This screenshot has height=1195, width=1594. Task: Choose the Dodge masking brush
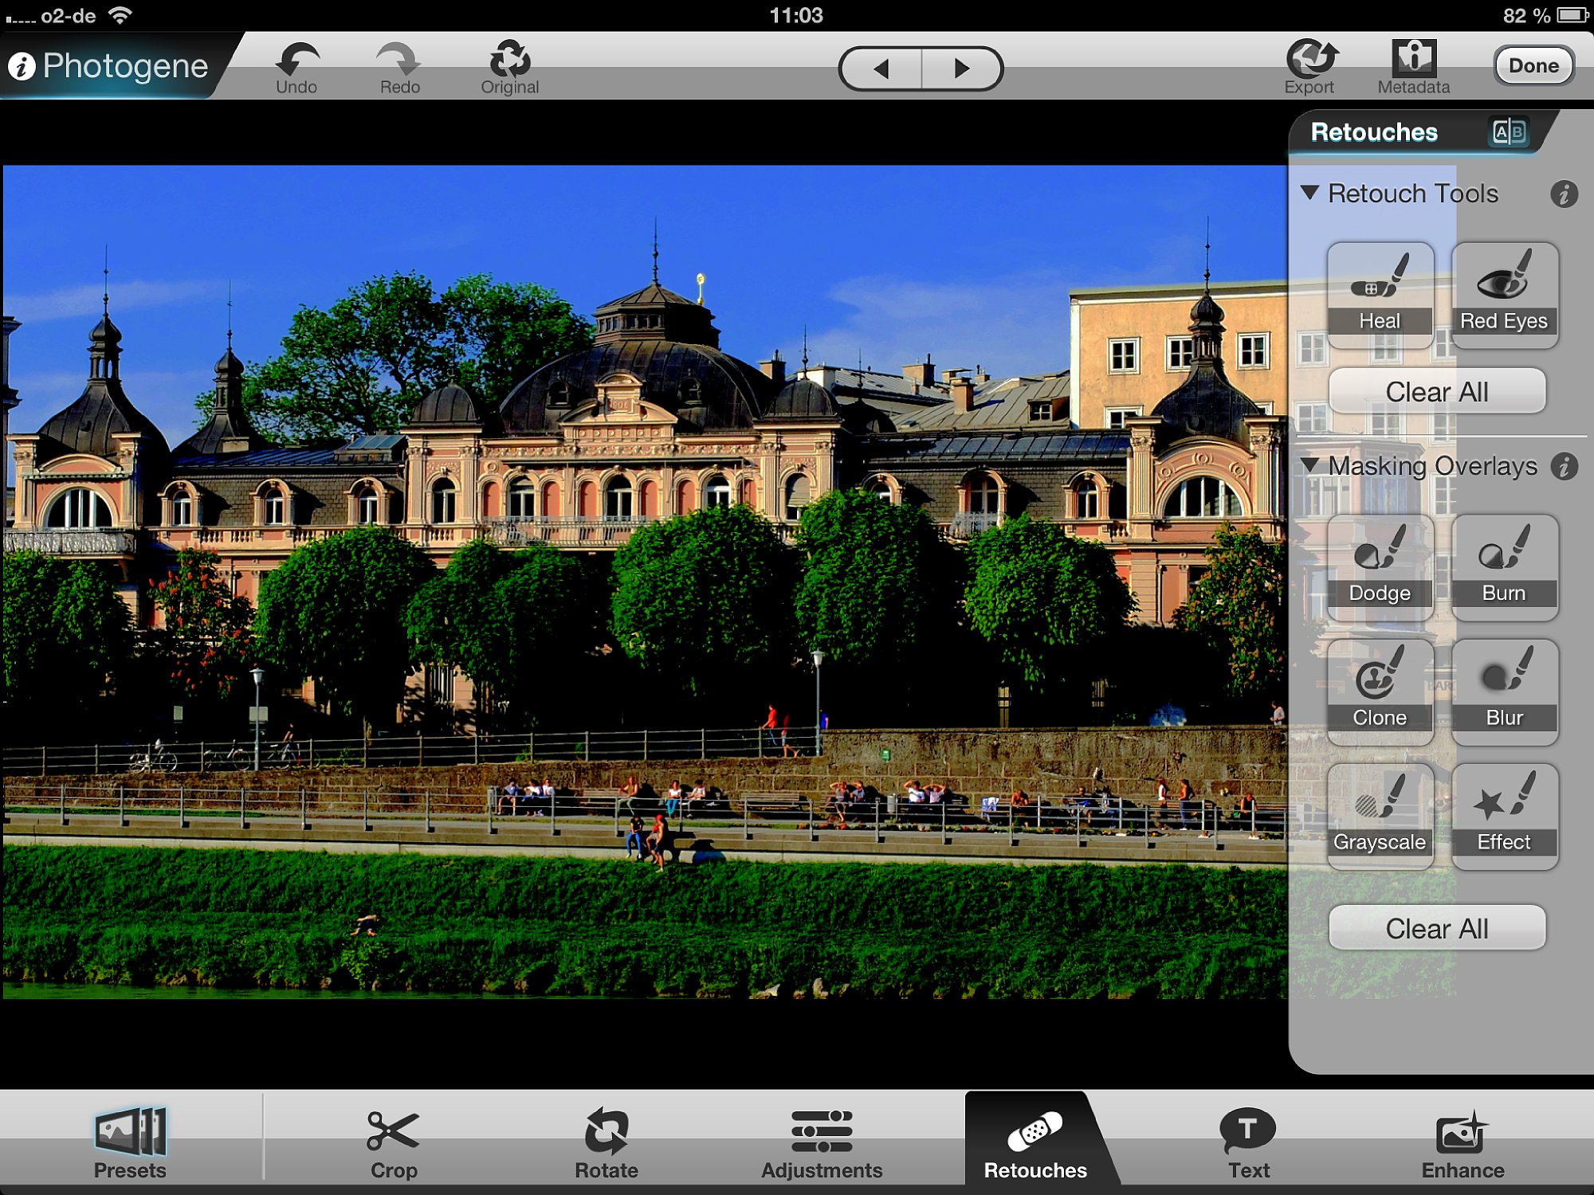pyautogui.click(x=1380, y=567)
